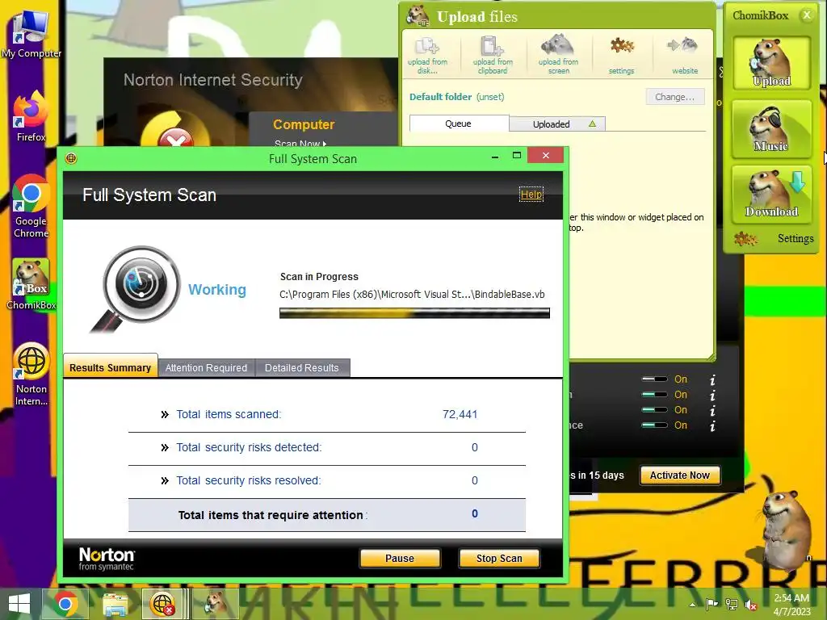Click Total items that require attention row
The image size is (827, 620).
click(x=327, y=515)
